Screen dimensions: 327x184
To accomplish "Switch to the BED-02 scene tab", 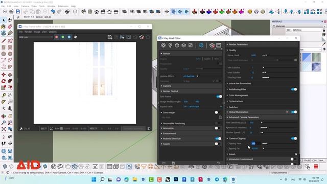I will 39,17.
